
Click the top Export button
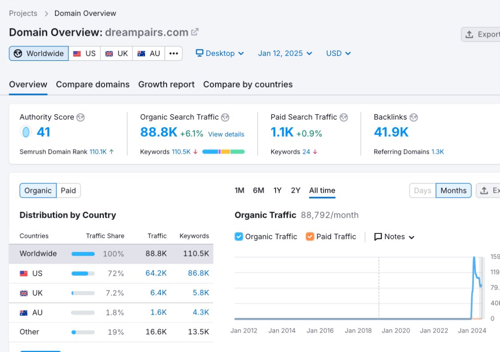[481, 35]
